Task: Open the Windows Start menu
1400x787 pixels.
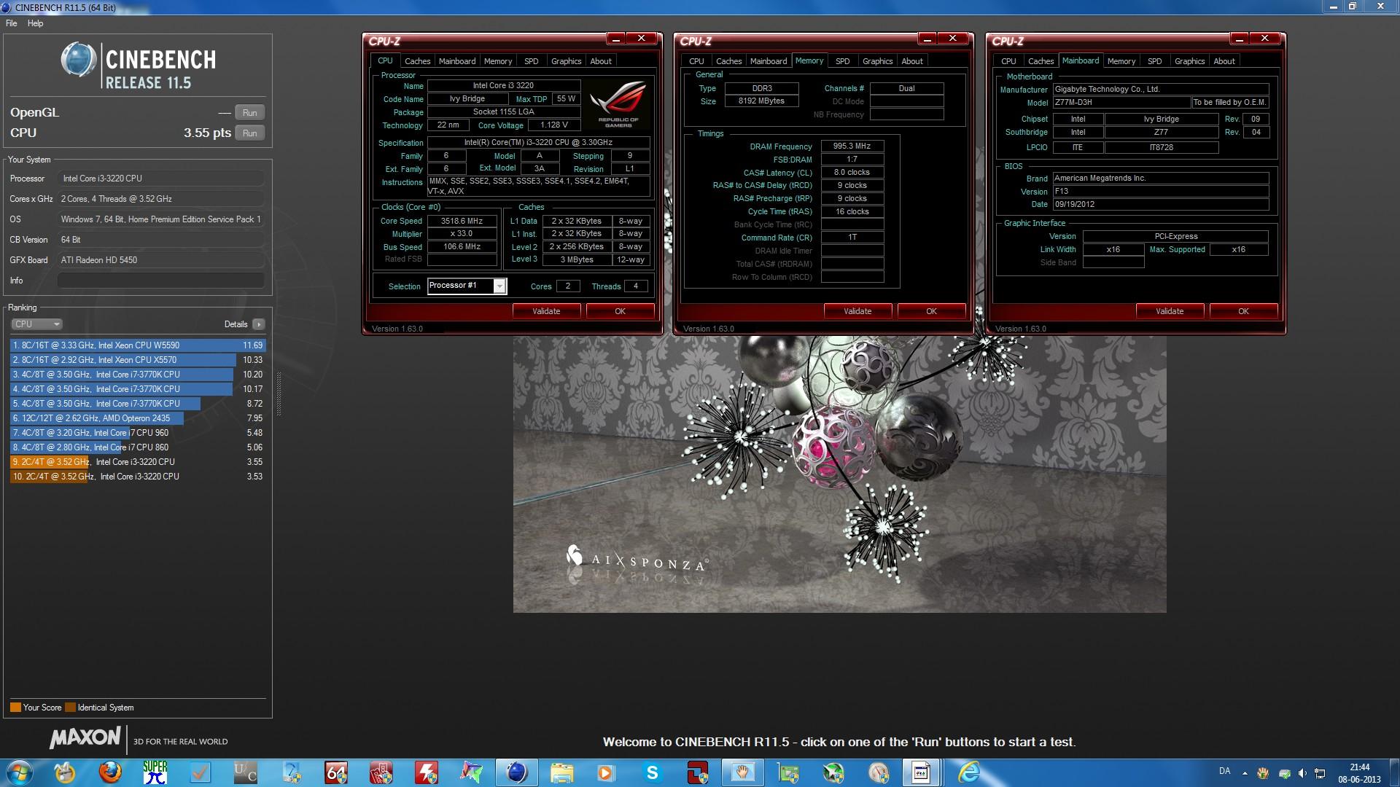Action: pos(20,772)
